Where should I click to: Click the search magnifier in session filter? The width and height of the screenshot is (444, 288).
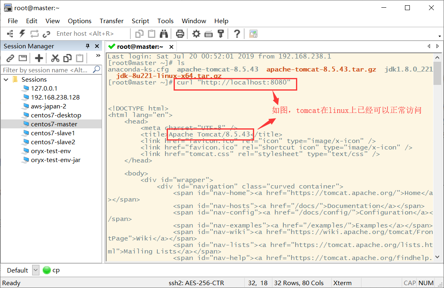click(x=96, y=69)
